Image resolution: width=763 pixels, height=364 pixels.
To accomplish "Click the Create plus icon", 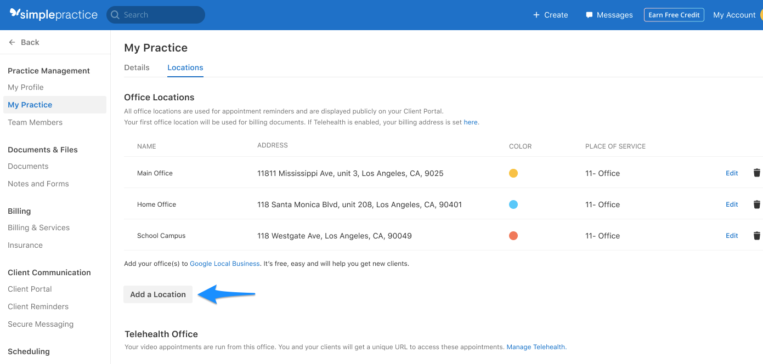I will click(535, 15).
